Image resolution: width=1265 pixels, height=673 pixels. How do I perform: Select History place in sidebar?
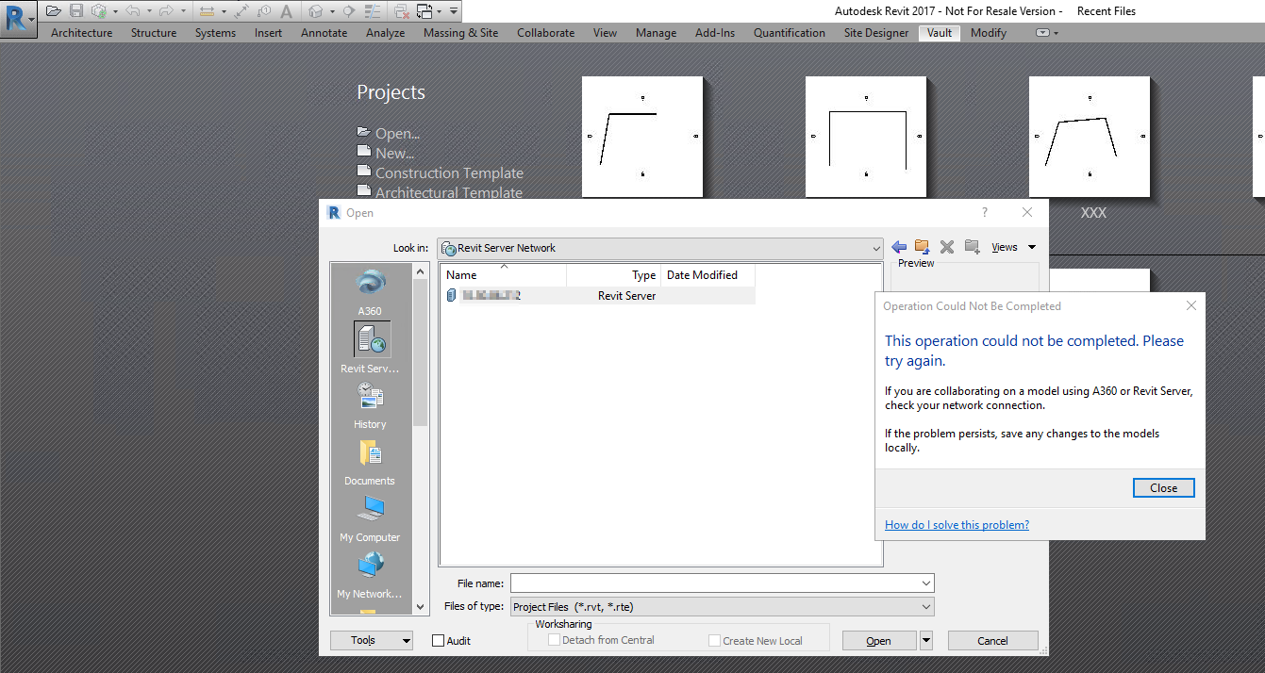tap(370, 405)
